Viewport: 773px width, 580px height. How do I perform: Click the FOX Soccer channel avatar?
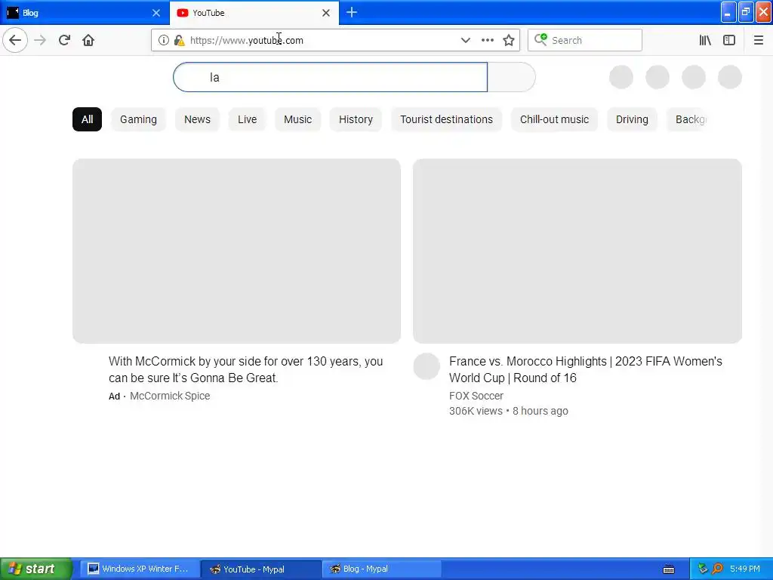(x=427, y=366)
